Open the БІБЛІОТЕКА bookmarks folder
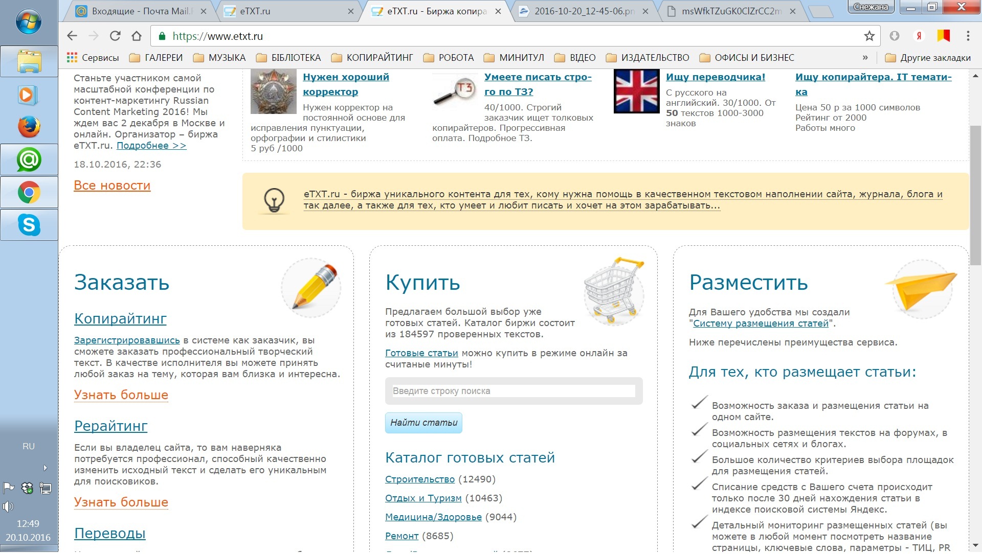This screenshot has height=554, width=982. click(288, 58)
